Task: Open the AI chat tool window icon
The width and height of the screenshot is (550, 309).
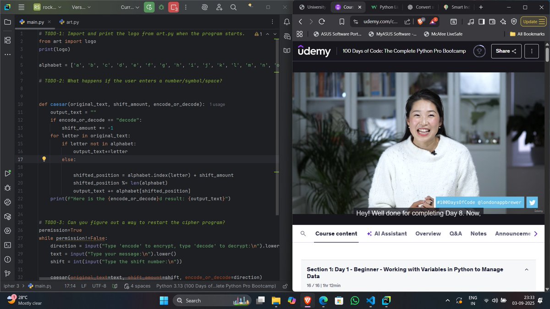Action: click(287, 36)
